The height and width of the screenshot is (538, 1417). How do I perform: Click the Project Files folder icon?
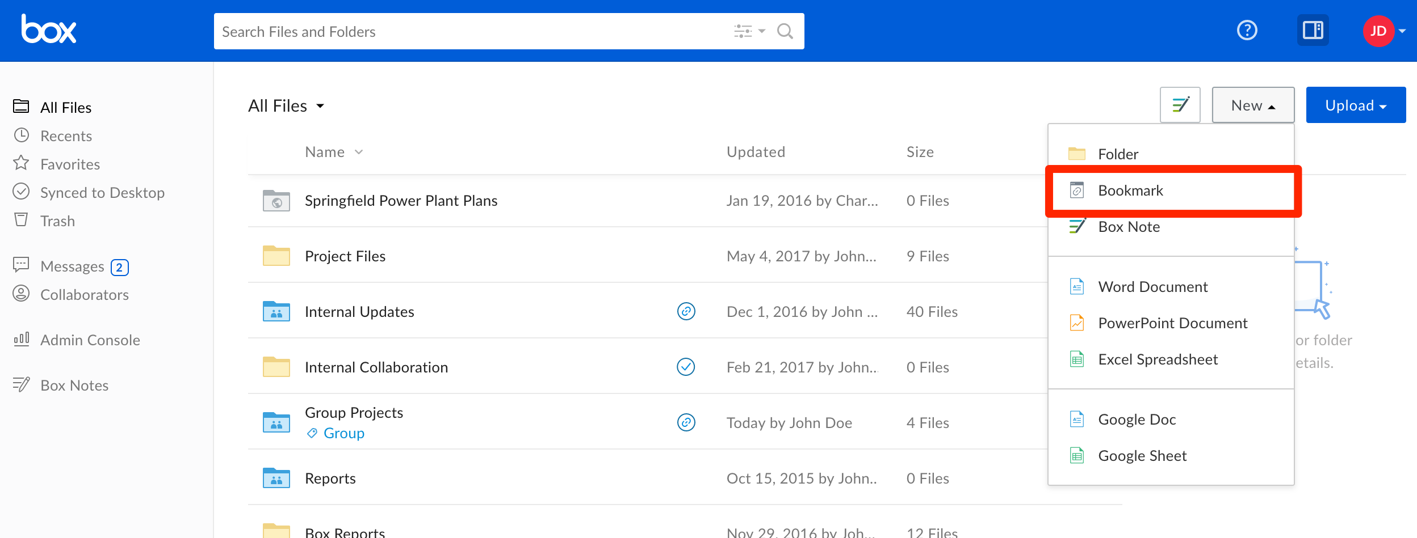point(276,256)
